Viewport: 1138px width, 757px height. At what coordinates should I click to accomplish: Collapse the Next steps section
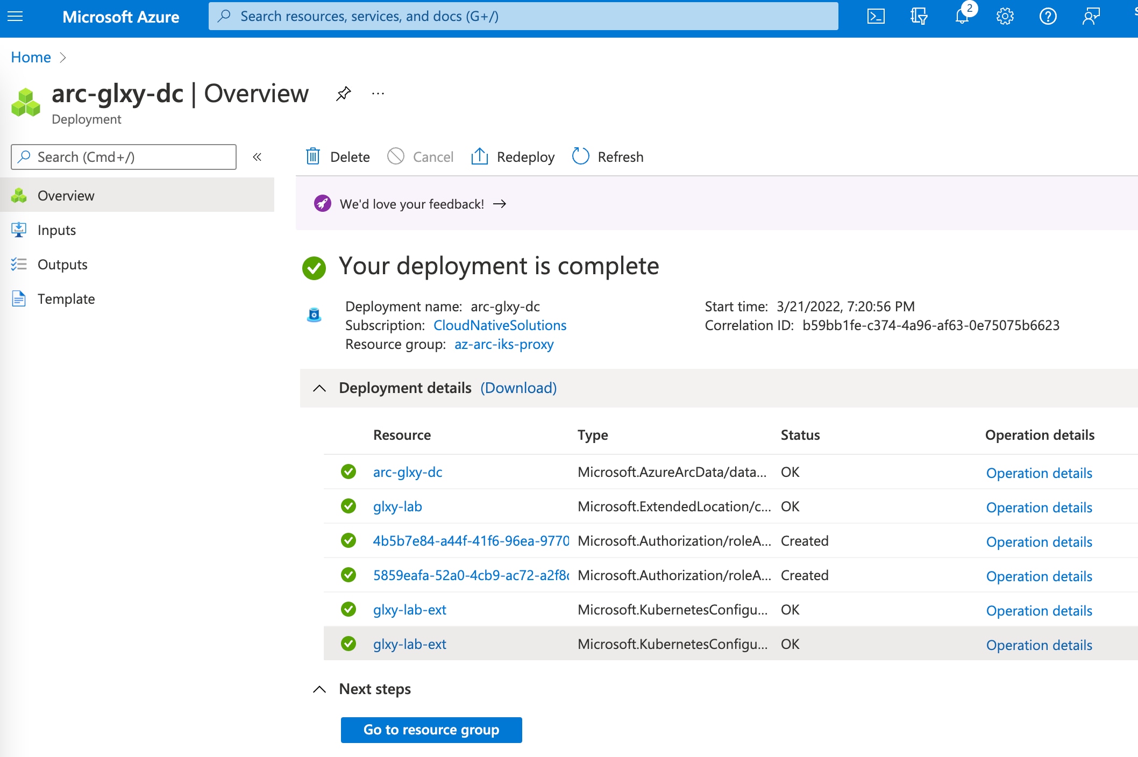(319, 689)
